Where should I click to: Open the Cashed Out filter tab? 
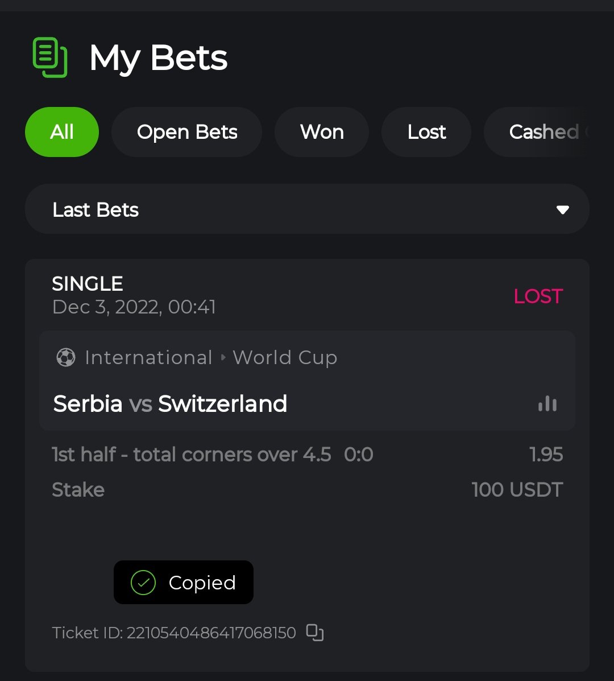(543, 132)
